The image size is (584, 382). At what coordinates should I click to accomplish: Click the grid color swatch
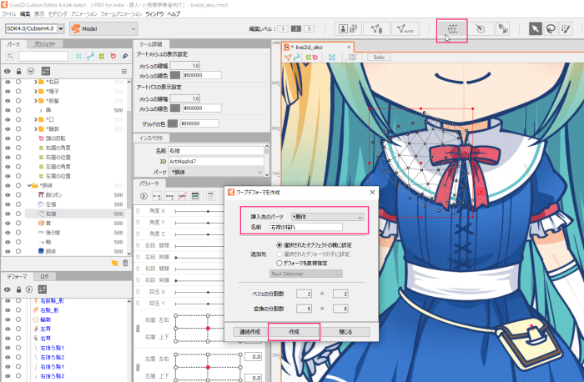tap(173, 123)
